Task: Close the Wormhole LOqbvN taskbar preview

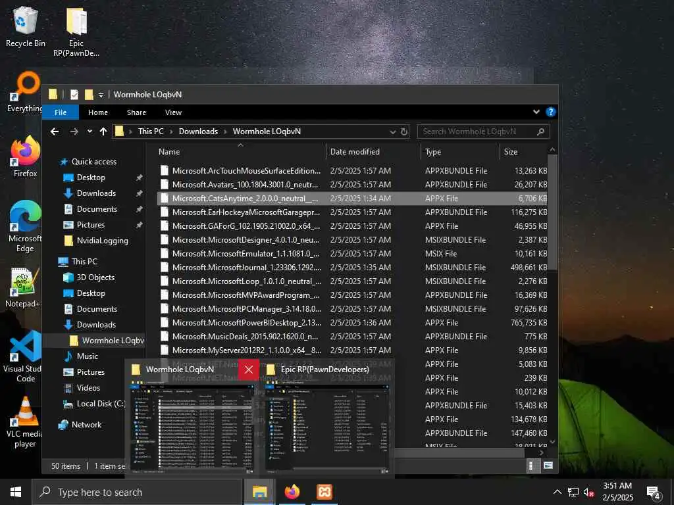Action: pos(248,370)
